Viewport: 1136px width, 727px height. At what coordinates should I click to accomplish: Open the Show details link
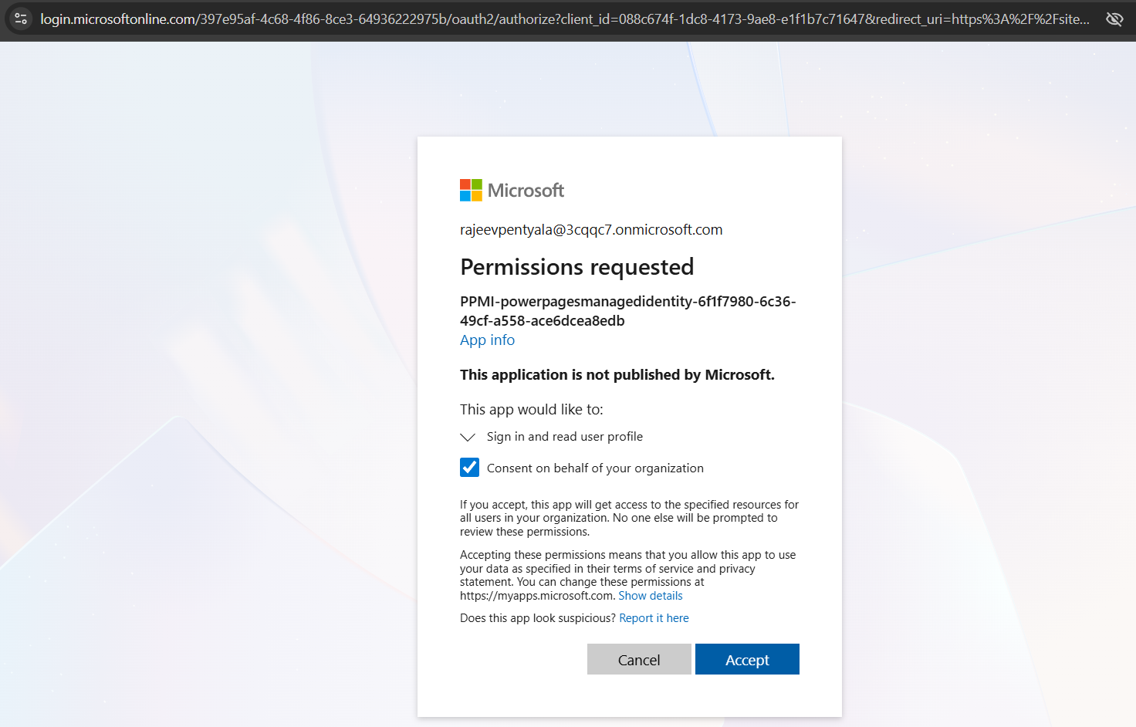(x=650, y=596)
